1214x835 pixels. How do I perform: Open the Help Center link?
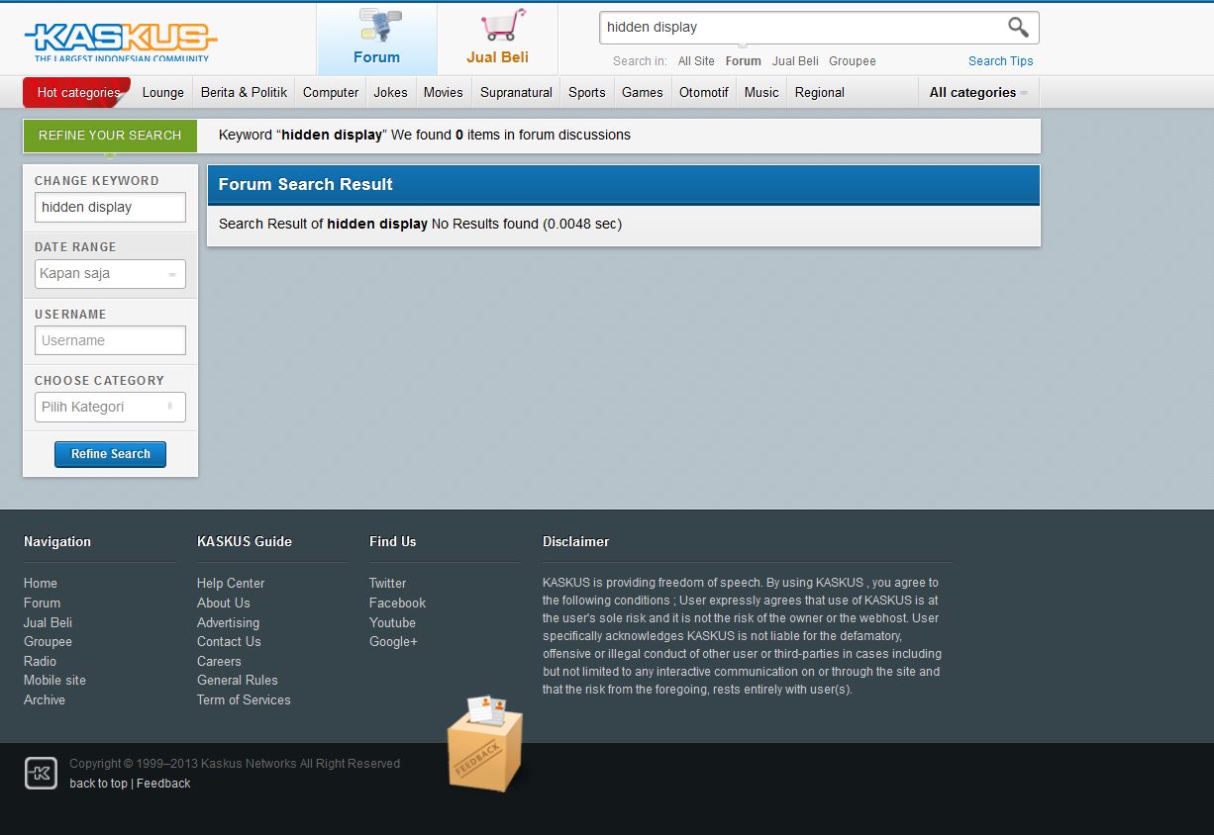231,584
